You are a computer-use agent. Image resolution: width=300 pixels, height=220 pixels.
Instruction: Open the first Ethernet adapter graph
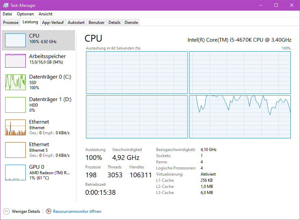click(15, 127)
